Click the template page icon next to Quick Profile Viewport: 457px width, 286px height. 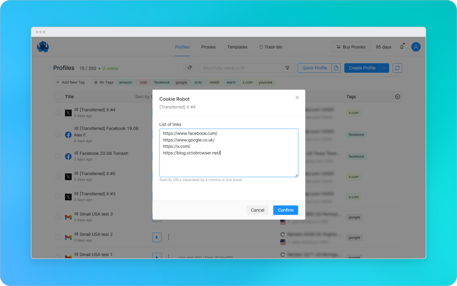click(x=336, y=68)
